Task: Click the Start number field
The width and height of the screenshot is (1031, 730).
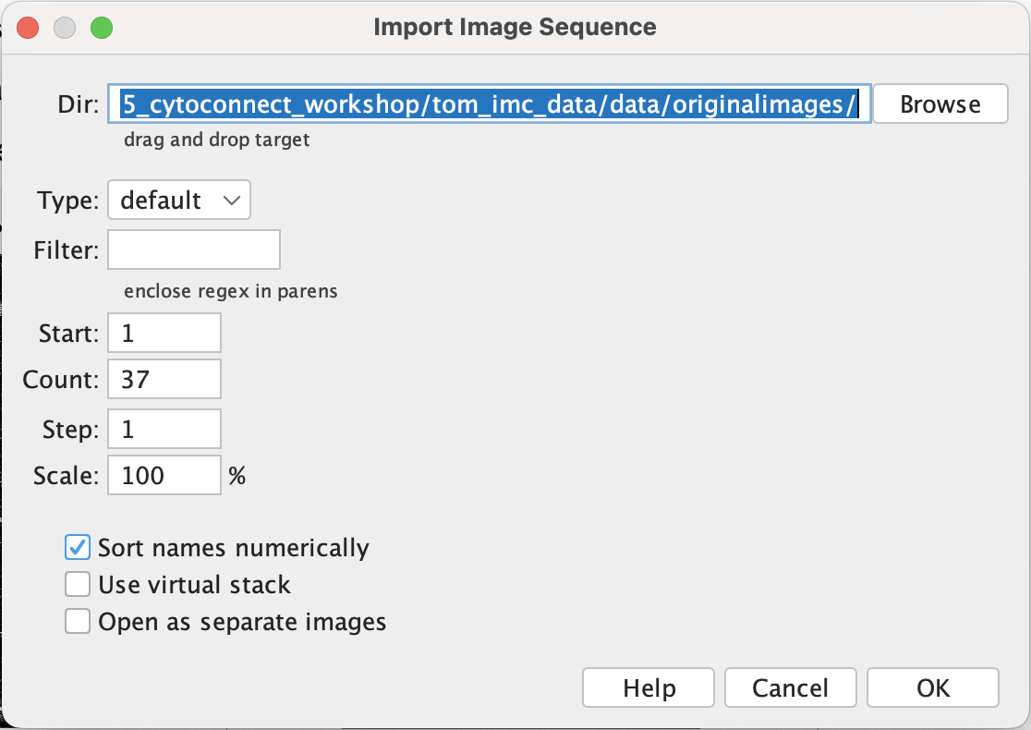Action: click(x=164, y=333)
